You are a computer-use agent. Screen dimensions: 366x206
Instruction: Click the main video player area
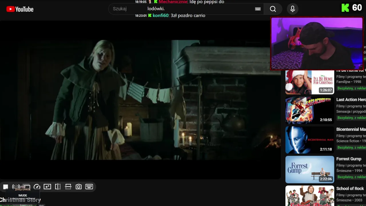tap(140, 100)
